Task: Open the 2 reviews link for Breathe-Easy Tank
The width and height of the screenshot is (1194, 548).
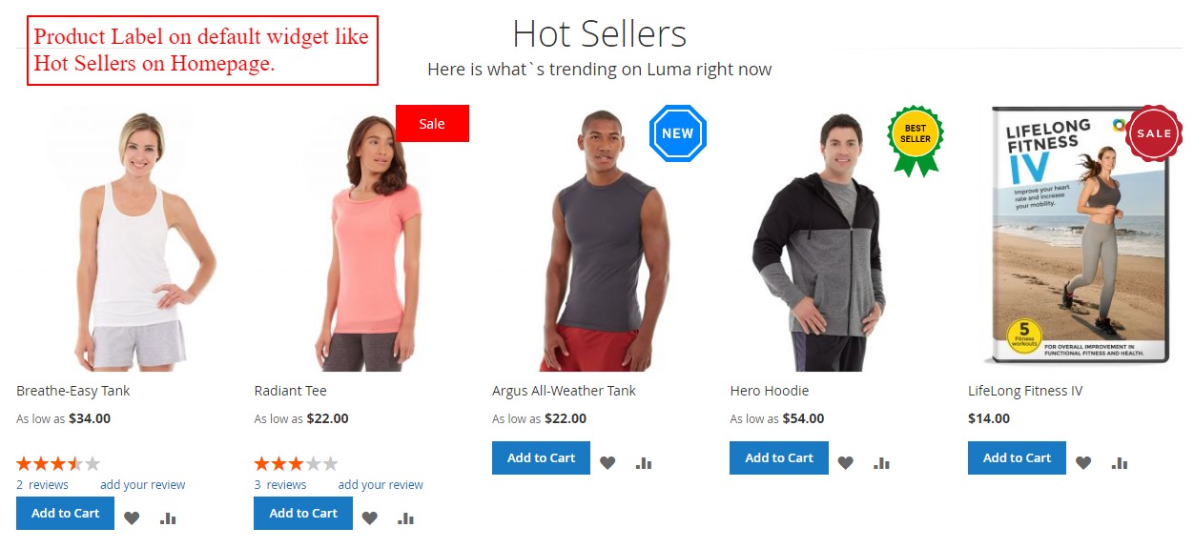Action: point(42,485)
